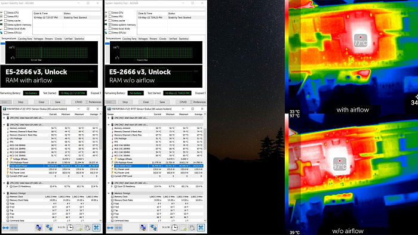Click the collapse-columns arrows icon in right HWiNFO toolbar
418x235 pixels.
pyautogui.click(x=118, y=228)
